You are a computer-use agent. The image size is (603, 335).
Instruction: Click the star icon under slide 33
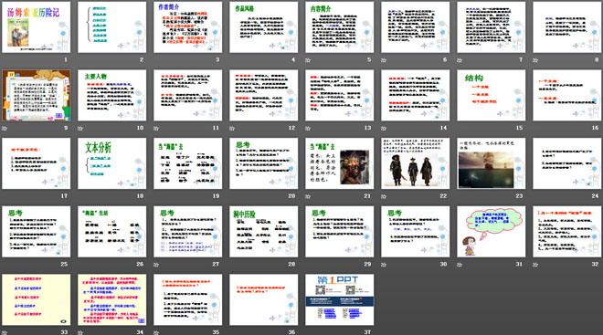coord(5,332)
